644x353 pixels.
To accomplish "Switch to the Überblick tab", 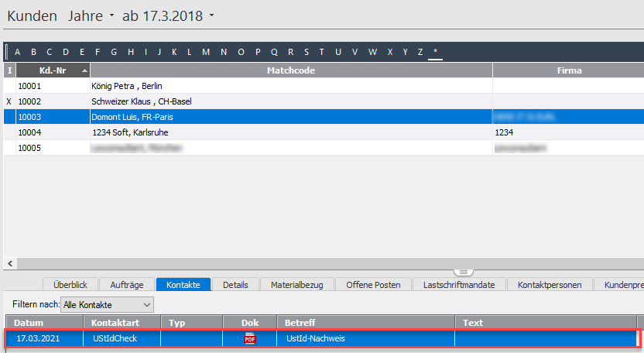I will click(75, 285).
